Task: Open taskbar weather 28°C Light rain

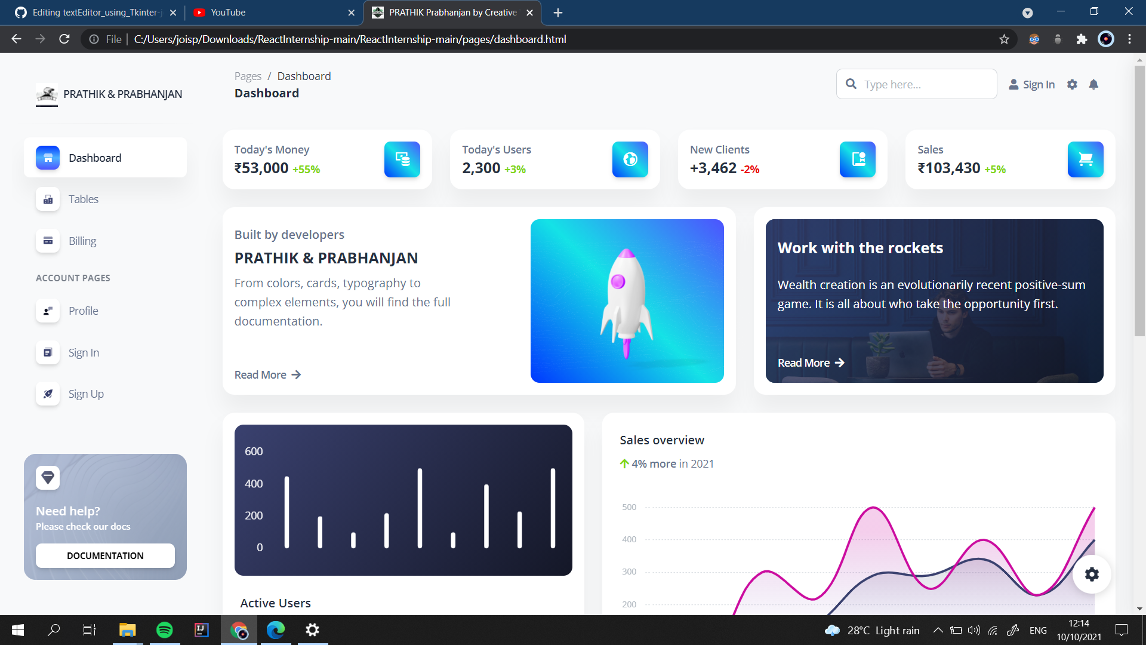Action: tap(872, 631)
